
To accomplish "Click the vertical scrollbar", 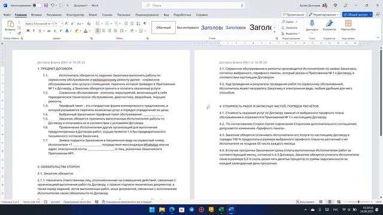I will tap(381, 93).
